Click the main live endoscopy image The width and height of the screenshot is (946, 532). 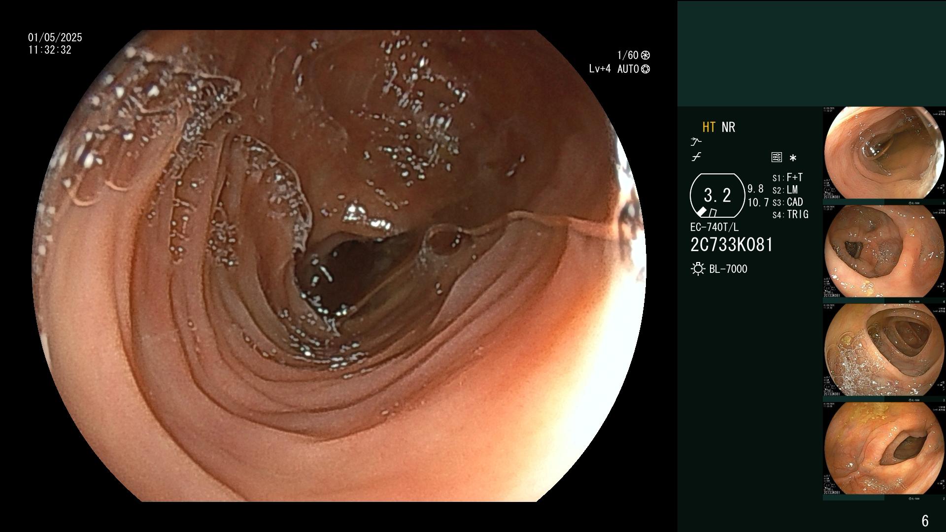339,266
